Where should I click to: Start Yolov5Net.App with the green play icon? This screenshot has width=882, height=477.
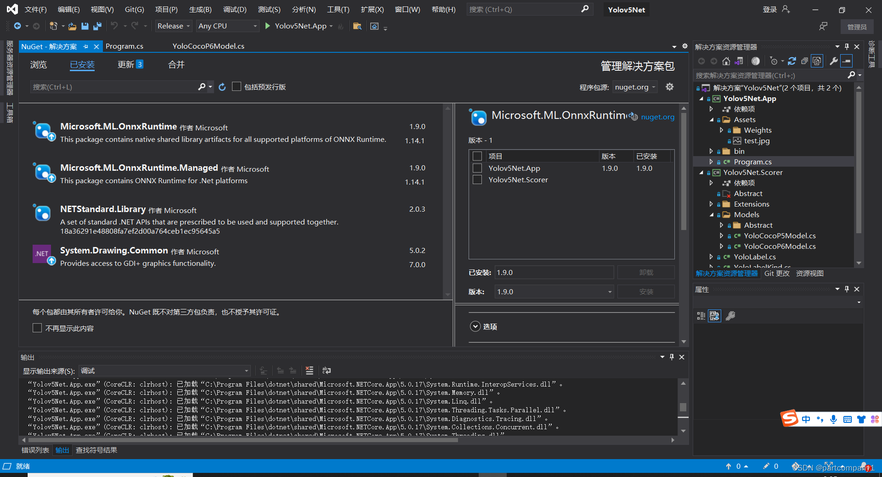click(x=268, y=26)
